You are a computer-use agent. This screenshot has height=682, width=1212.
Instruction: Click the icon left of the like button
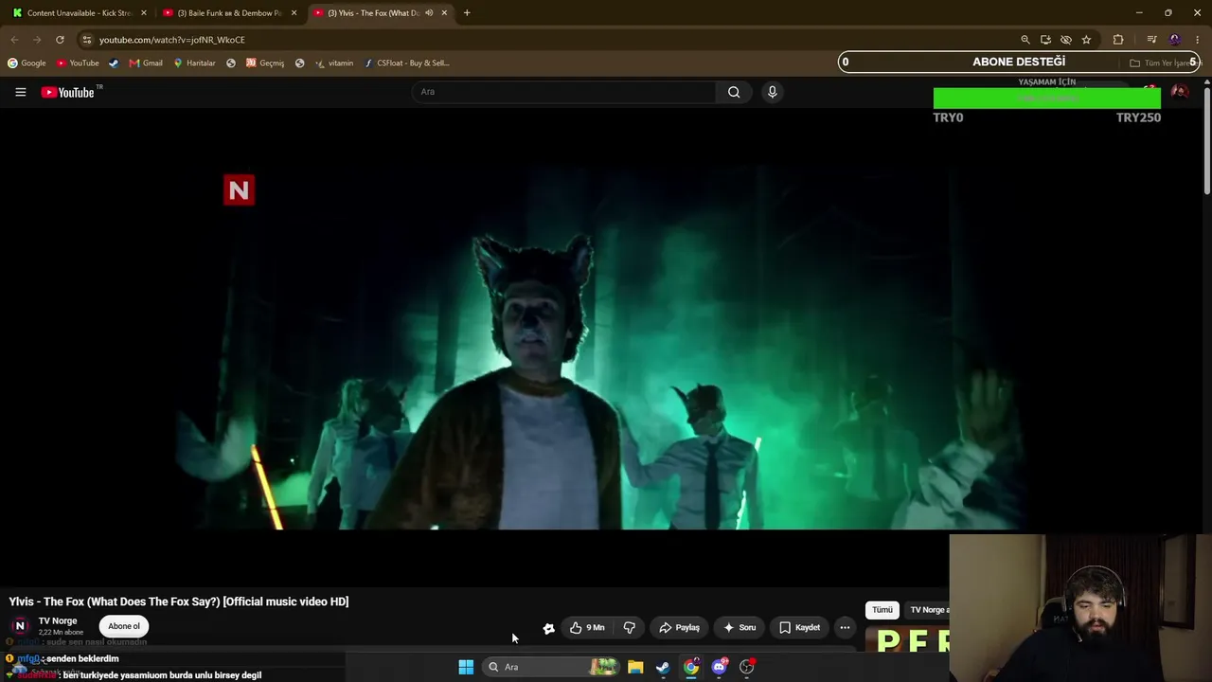click(548, 627)
